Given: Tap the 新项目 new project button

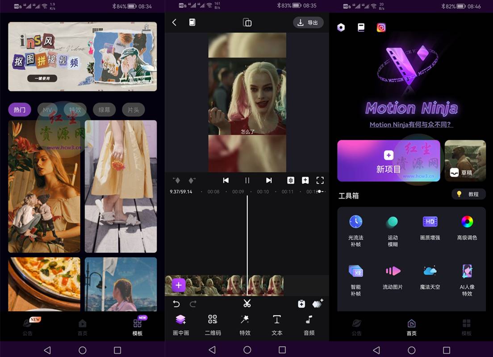Looking at the screenshot, I should 389,161.
